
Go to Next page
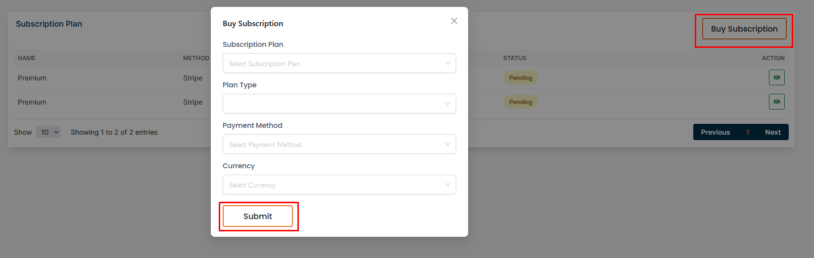pos(772,132)
